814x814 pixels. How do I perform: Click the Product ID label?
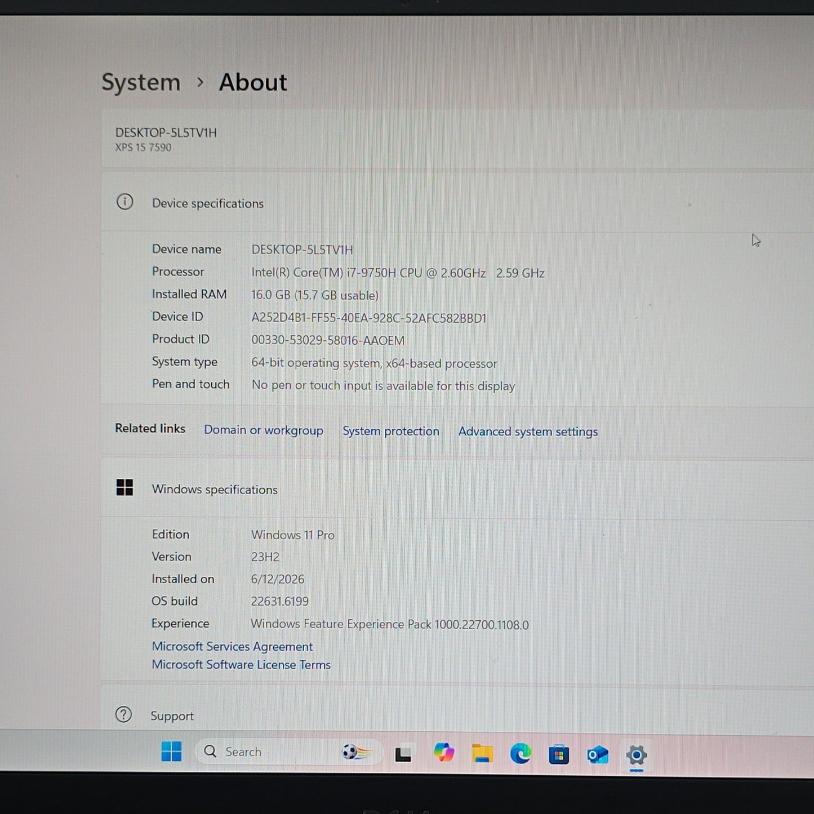coord(180,339)
